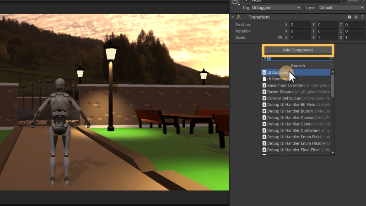366x206 pixels.
Task: Choose Debug UI Handler Canvas entry
Action: [x=293, y=117]
